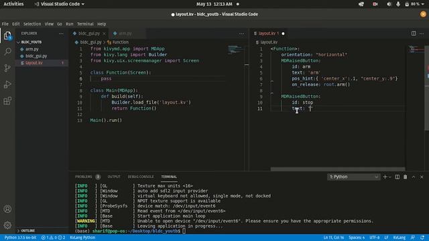Open system volume indicator
The height and width of the screenshot is (241, 429).
point(389,4)
